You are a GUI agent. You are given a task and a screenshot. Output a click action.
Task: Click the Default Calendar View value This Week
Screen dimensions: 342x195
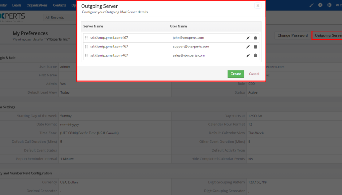point(256,133)
